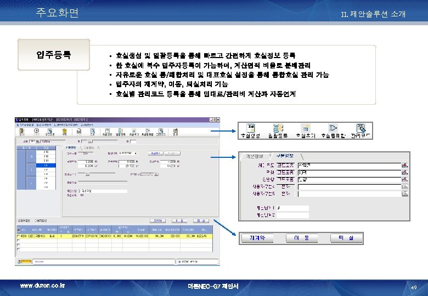Click 이동 button in the main window

pos(179,220)
